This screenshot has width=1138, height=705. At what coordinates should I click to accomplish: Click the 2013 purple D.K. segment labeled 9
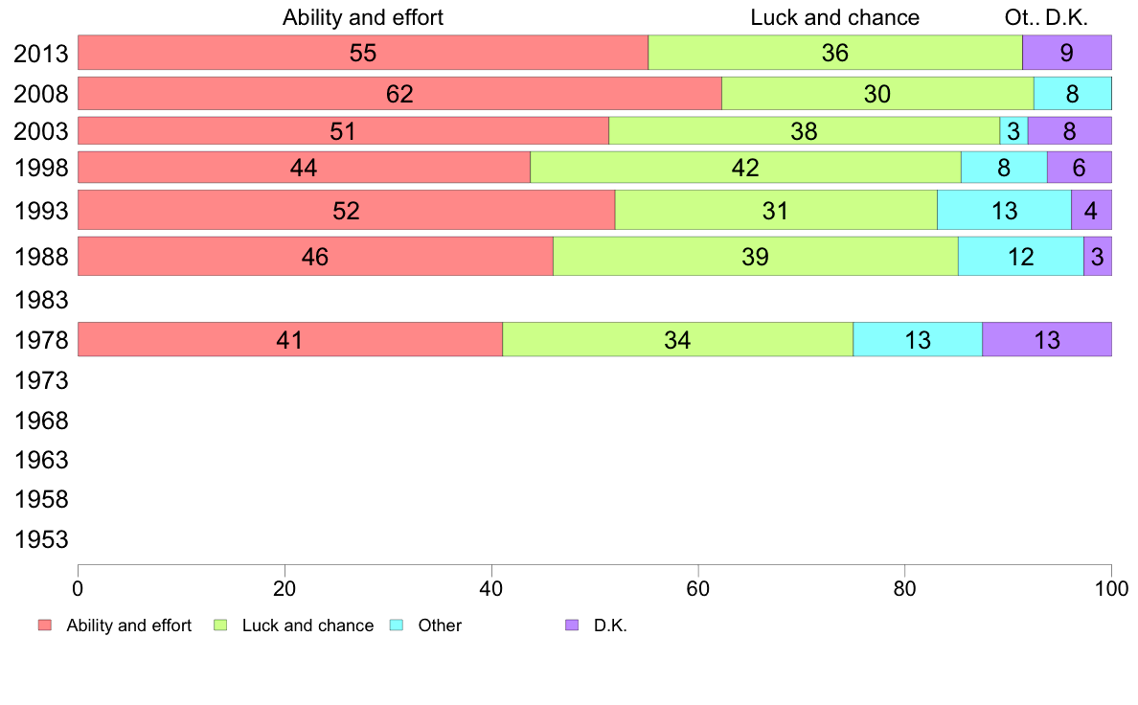1067,53
